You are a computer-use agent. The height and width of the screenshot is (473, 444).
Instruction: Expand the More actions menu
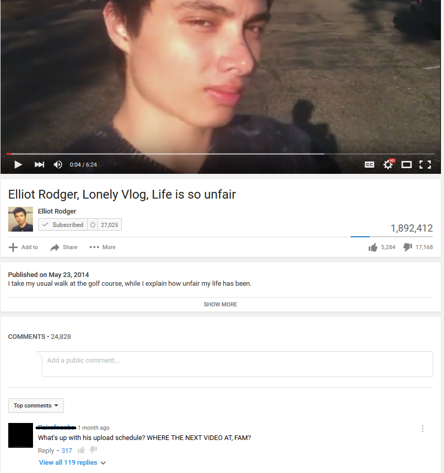click(x=103, y=247)
